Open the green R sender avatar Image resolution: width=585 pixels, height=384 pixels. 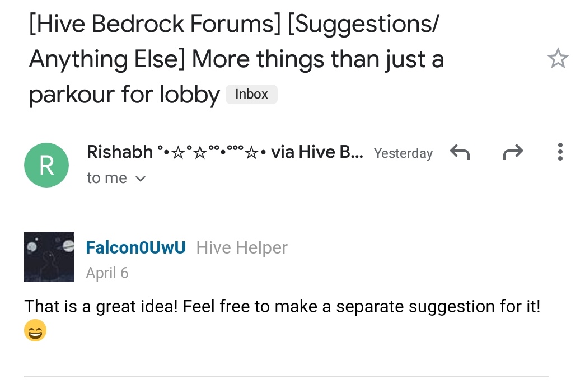pyautogui.click(x=46, y=165)
